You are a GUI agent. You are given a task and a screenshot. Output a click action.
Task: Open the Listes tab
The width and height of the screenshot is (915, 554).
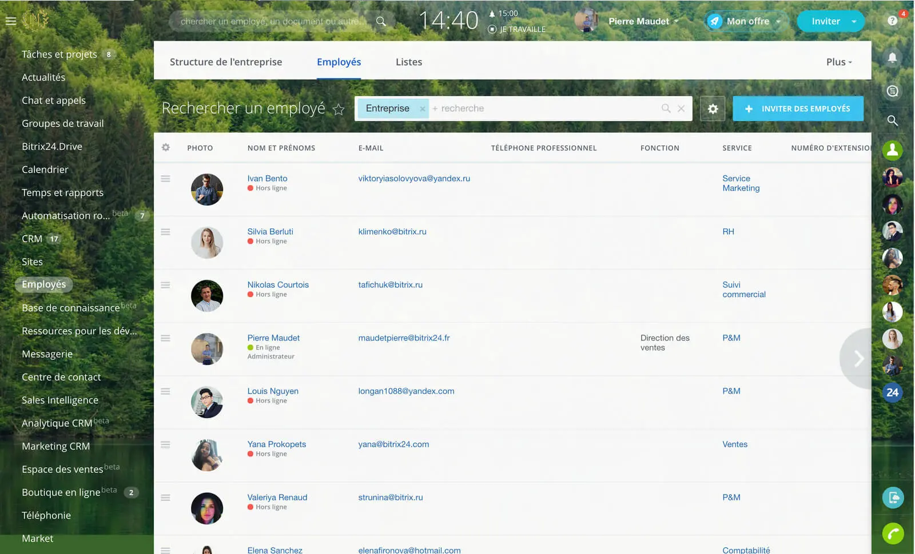point(409,62)
